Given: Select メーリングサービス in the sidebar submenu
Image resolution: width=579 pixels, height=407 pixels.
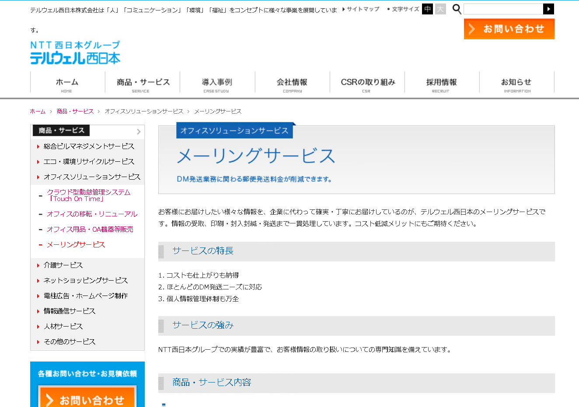Looking at the screenshot, I should 76,245.
